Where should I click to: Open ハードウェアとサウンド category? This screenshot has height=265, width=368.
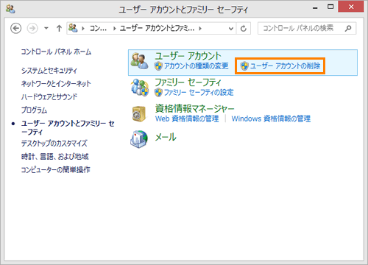tap(49, 97)
